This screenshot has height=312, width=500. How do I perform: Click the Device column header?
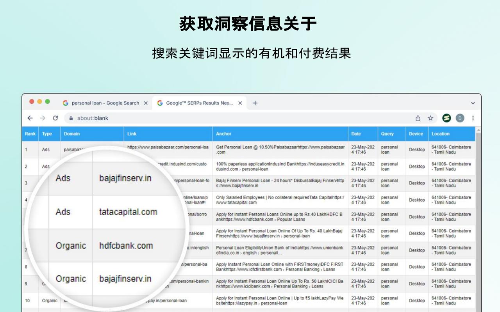point(417,134)
